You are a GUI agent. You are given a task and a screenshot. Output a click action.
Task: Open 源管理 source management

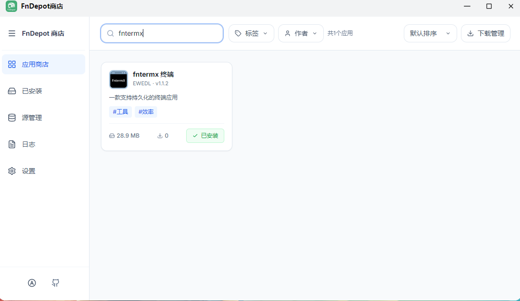43,118
